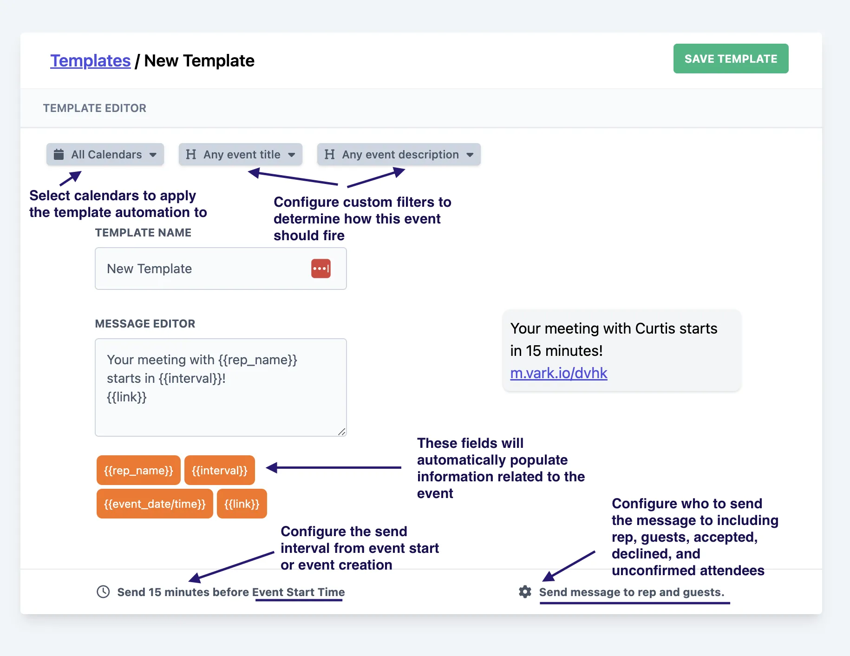Insert the {{event_date/time}} variable tag
The height and width of the screenshot is (656, 850).
pyautogui.click(x=155, y=504)
